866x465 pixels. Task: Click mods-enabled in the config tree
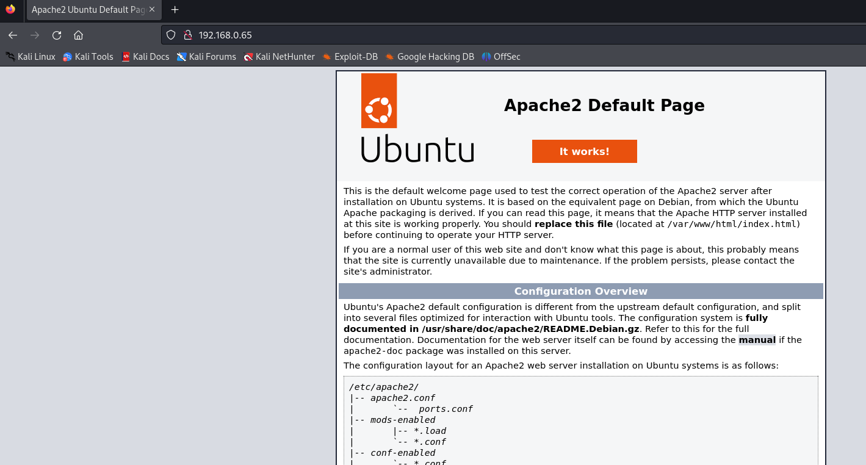403,420
